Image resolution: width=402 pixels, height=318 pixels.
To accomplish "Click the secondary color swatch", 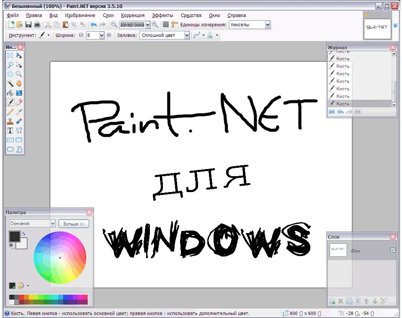I will point(23,245).
